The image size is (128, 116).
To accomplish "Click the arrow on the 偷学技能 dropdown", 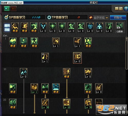I will (x=107, y=18).
